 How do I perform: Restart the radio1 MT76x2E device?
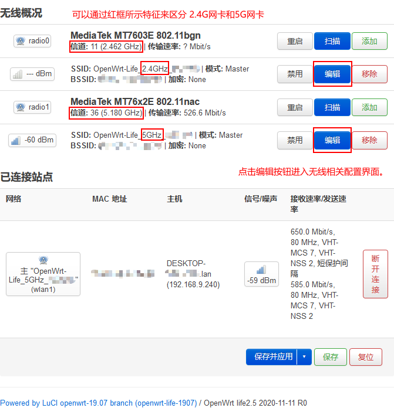point(295,107)
